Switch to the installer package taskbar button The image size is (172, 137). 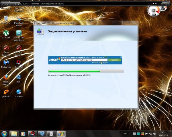point(51,134)
